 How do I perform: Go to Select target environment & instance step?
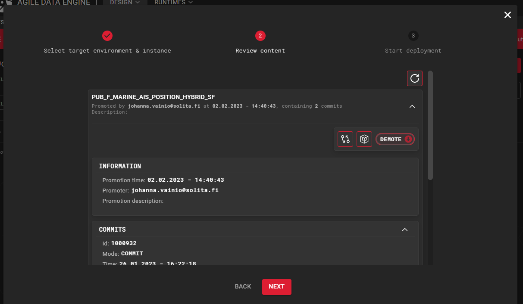click(107, 51)
